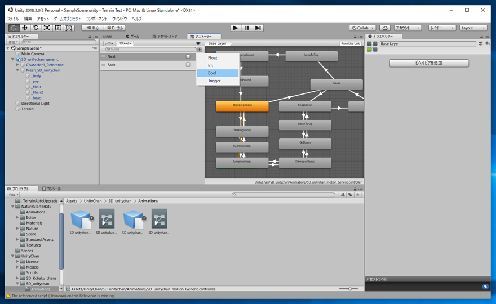Switch to the Console tab
Screen dimensions: 496x304
[51, 189]
